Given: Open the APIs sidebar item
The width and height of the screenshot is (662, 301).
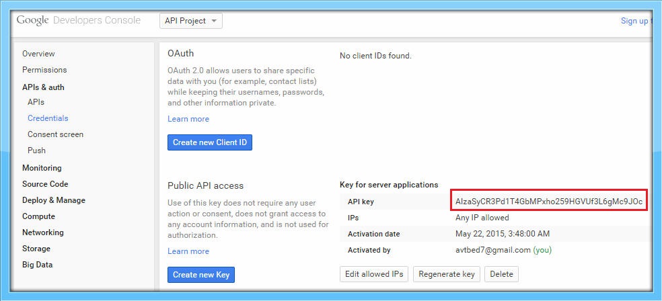Looking at the screenshot, I should 36,102.
